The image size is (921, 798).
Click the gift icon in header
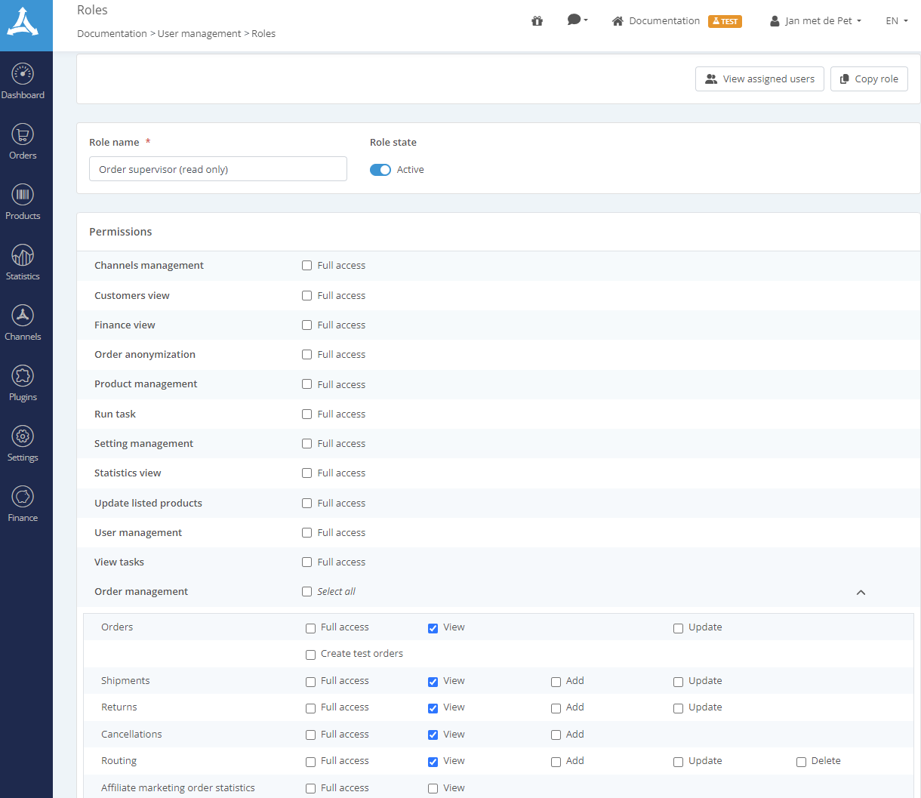[538, 21]
